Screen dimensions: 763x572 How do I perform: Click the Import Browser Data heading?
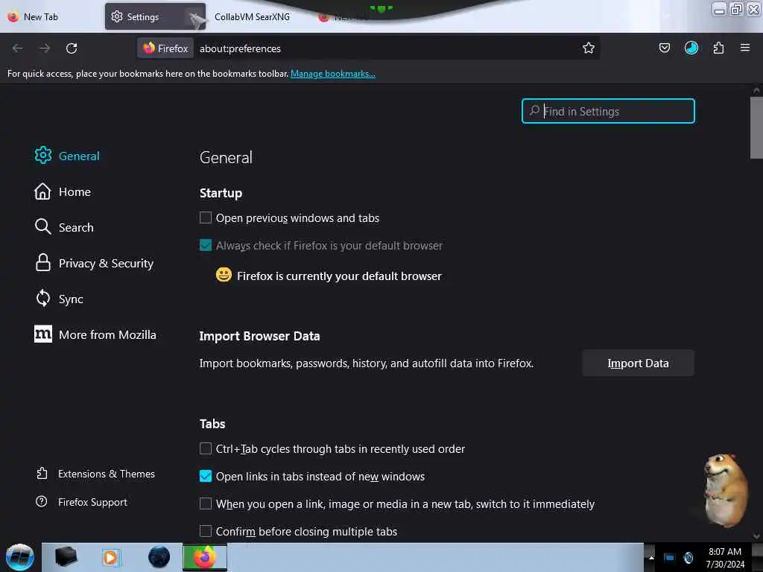tap(259, 336)
